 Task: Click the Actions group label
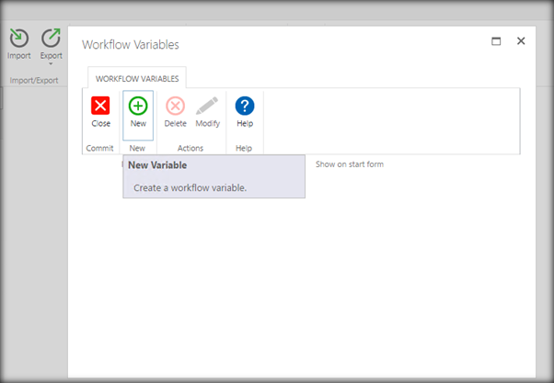pyautogui.click(x=190, y=148)
